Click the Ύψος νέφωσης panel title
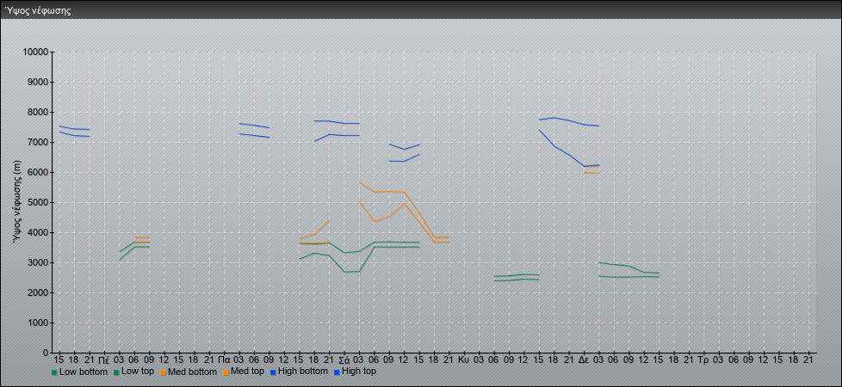 pos(38,10)
